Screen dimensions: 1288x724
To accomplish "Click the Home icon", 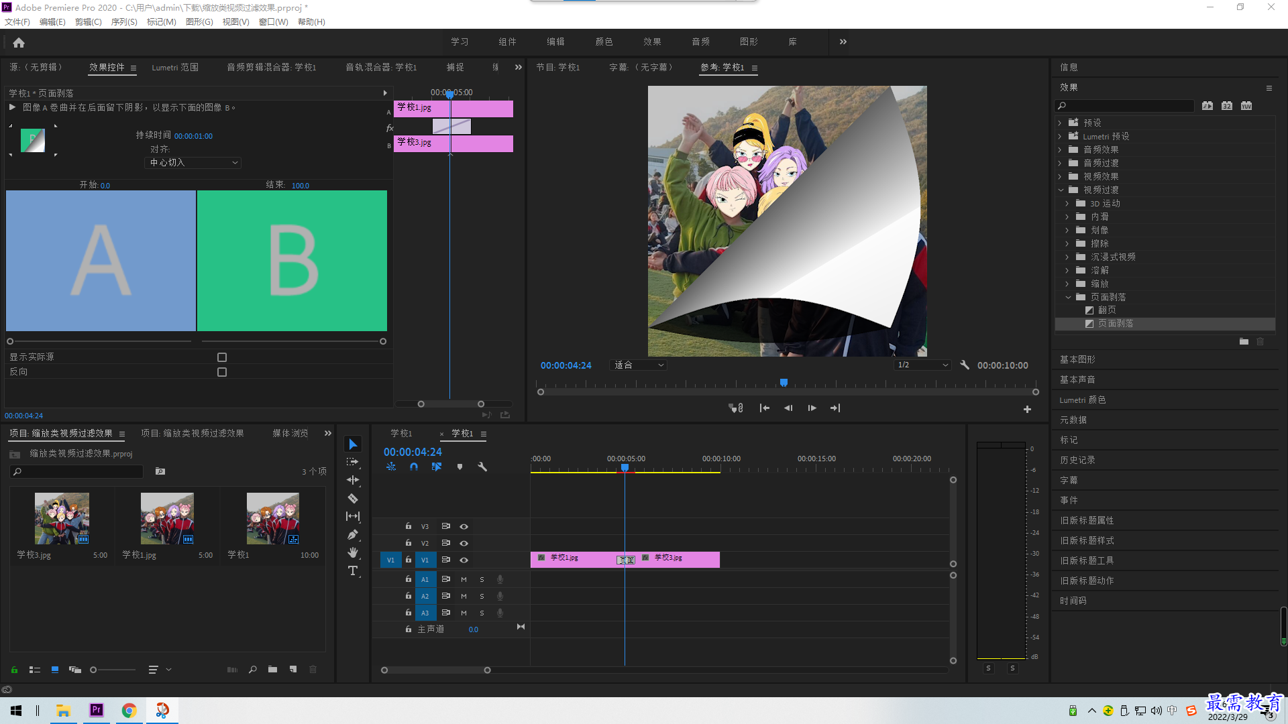I will click(x=19, y=42).
